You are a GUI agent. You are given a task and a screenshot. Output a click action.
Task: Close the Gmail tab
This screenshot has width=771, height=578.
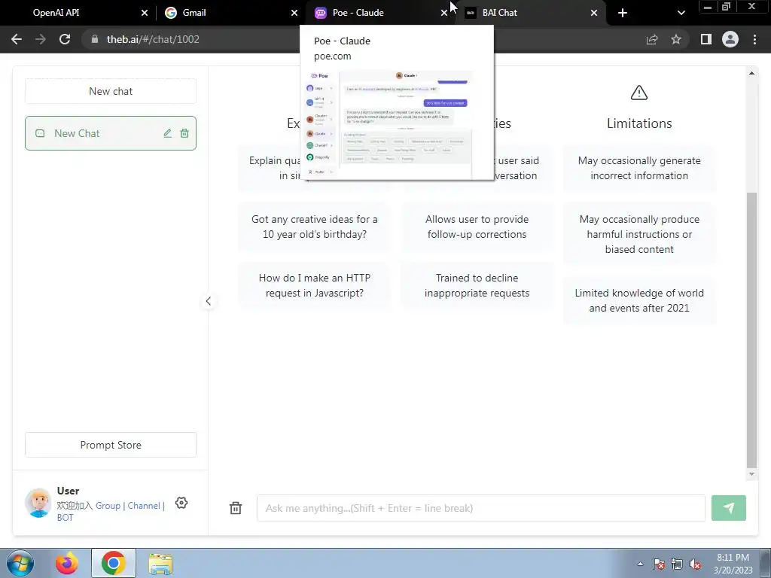(x=294, y=13)
